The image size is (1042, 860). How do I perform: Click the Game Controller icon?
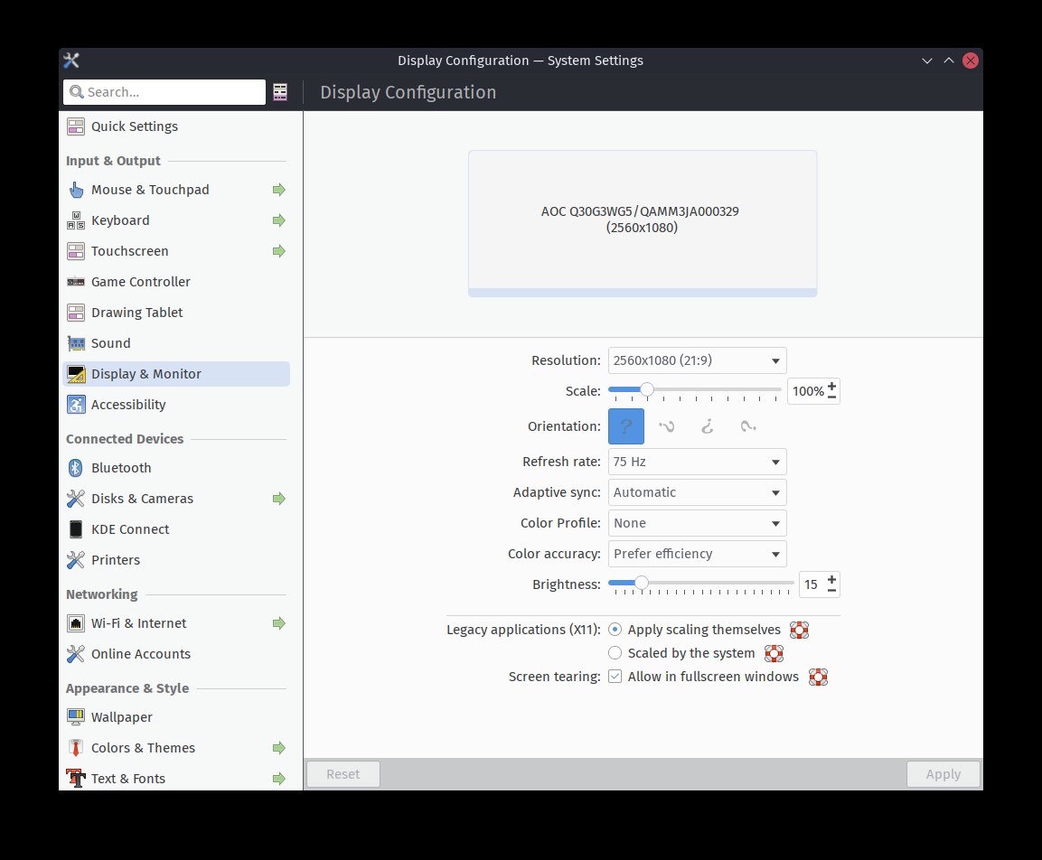(76, 282)
